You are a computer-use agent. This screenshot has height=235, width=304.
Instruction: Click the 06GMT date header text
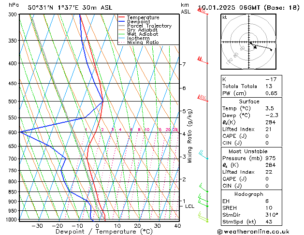249,8
